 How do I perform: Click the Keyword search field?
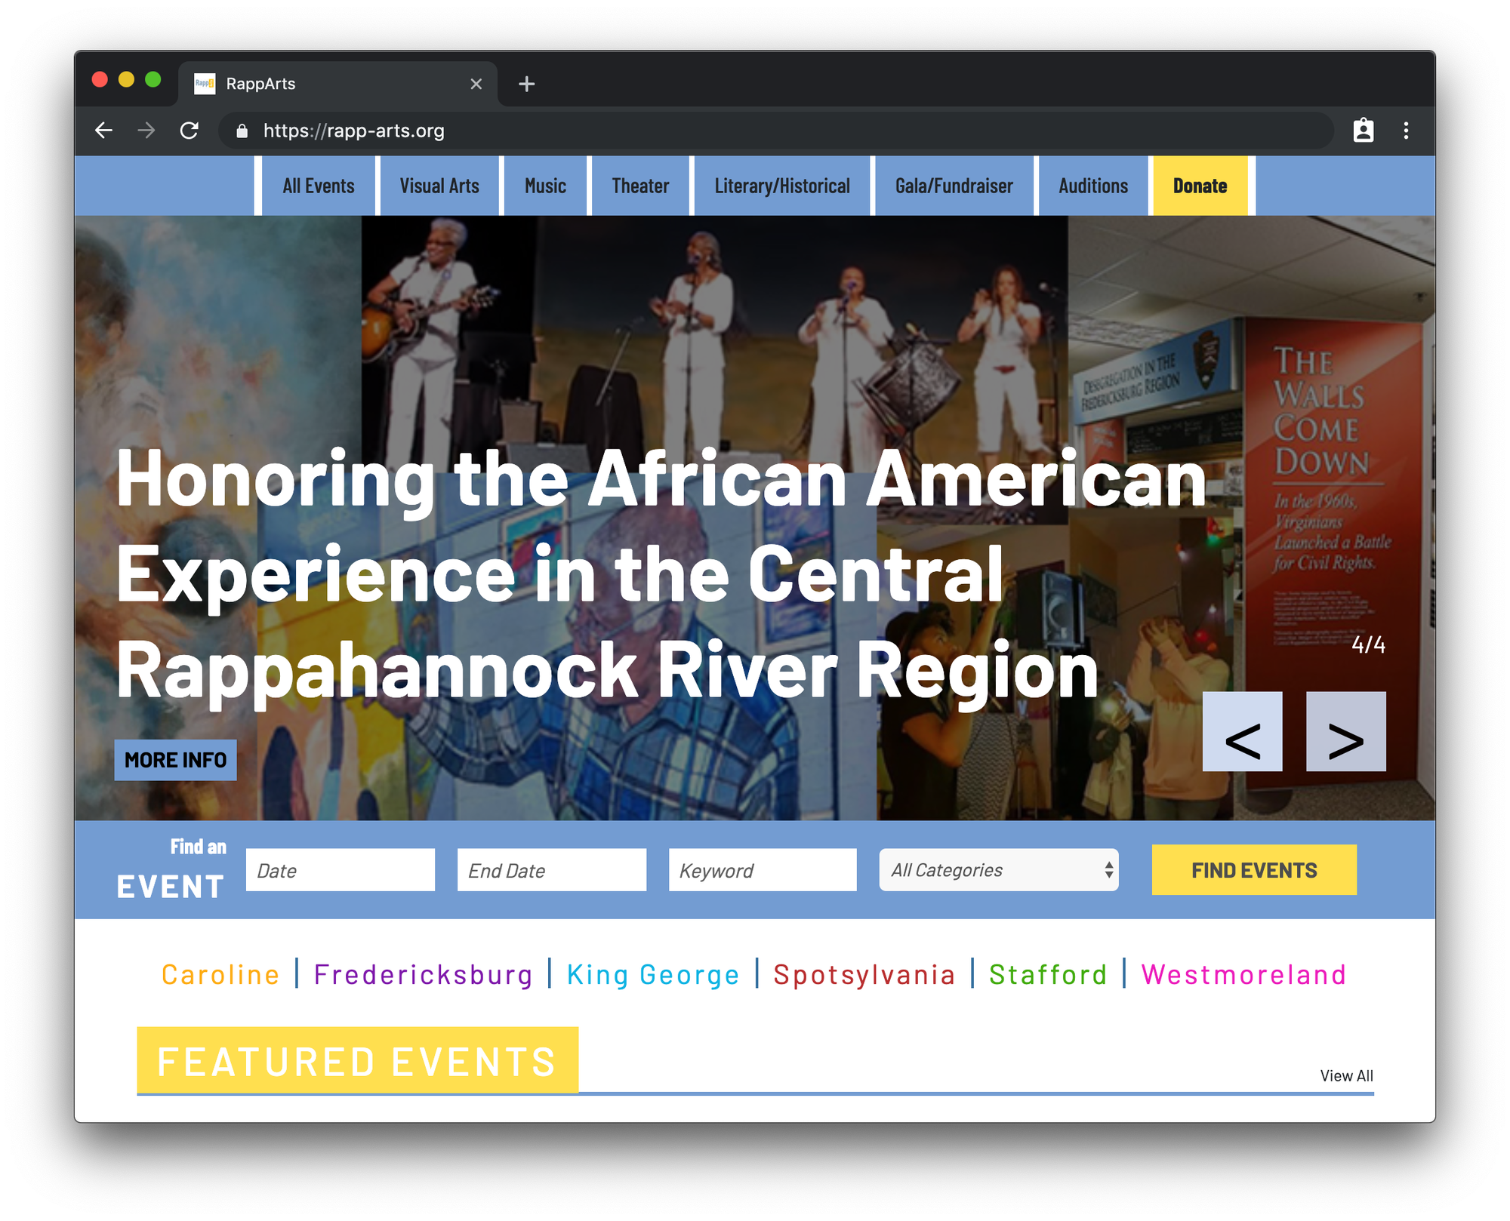tap(763, 870)
